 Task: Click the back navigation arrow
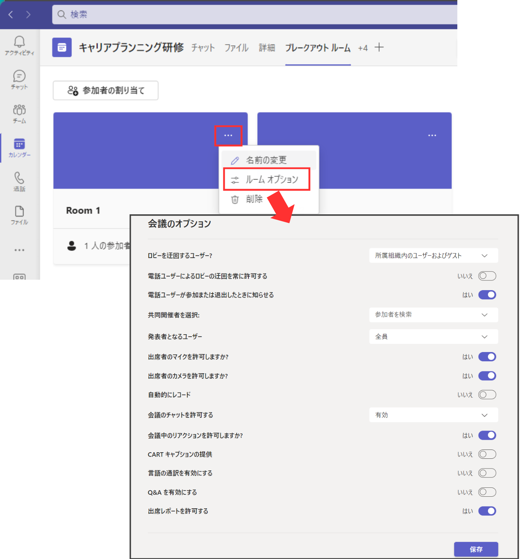point(11,15)
